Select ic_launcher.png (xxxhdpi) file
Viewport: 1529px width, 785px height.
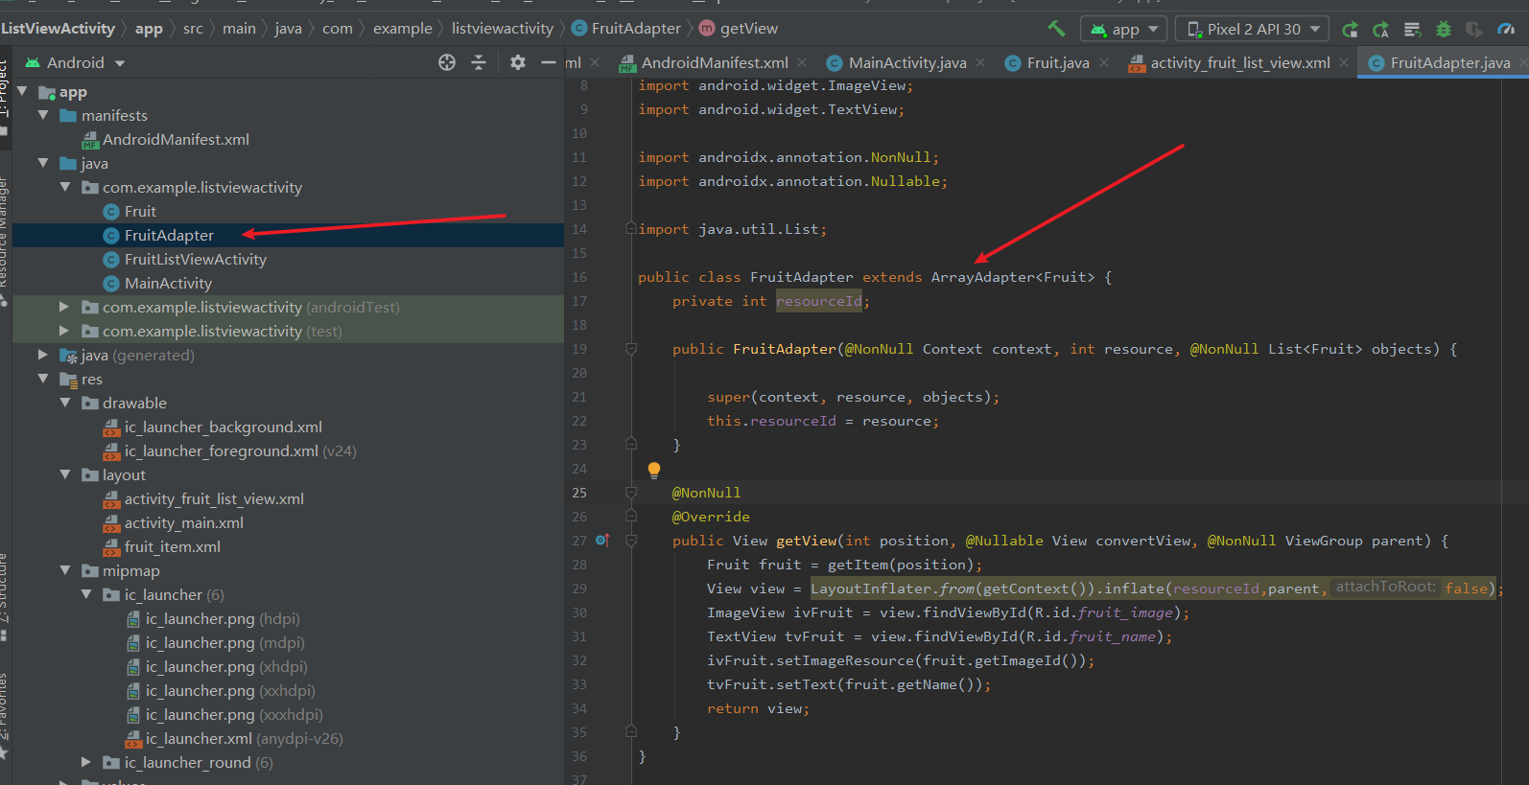click(234, 715)
